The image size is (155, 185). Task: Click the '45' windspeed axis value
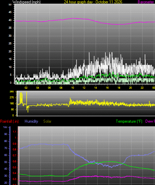[x=10, y=12]
